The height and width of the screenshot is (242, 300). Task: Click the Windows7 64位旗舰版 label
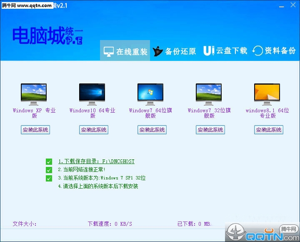point(150,113)
